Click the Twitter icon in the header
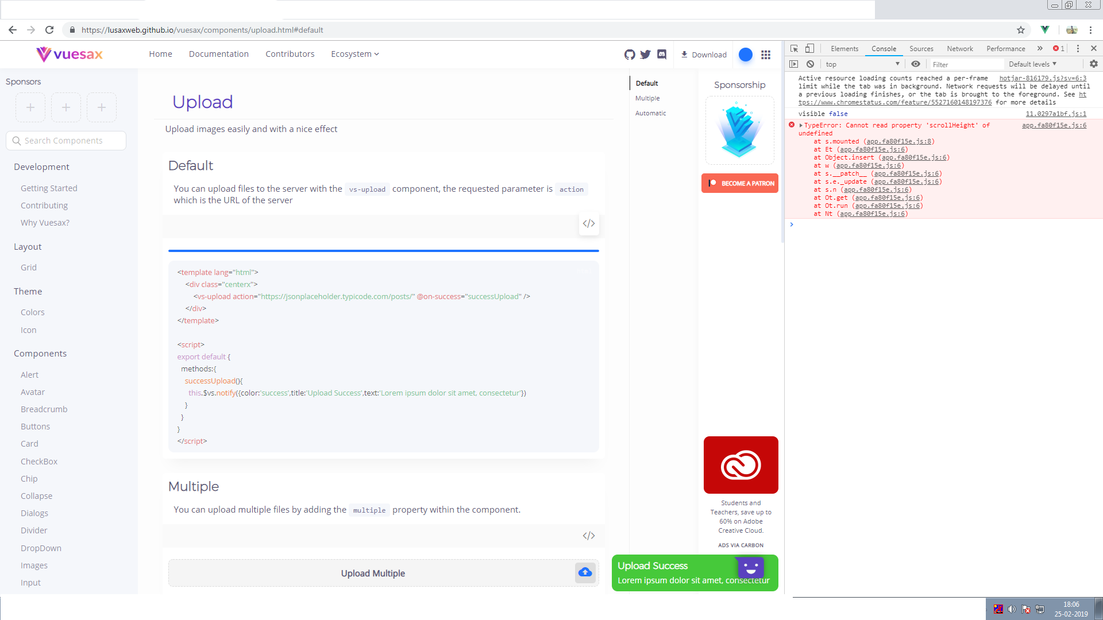Screen dimensions: 1103x620 [646, 54]
